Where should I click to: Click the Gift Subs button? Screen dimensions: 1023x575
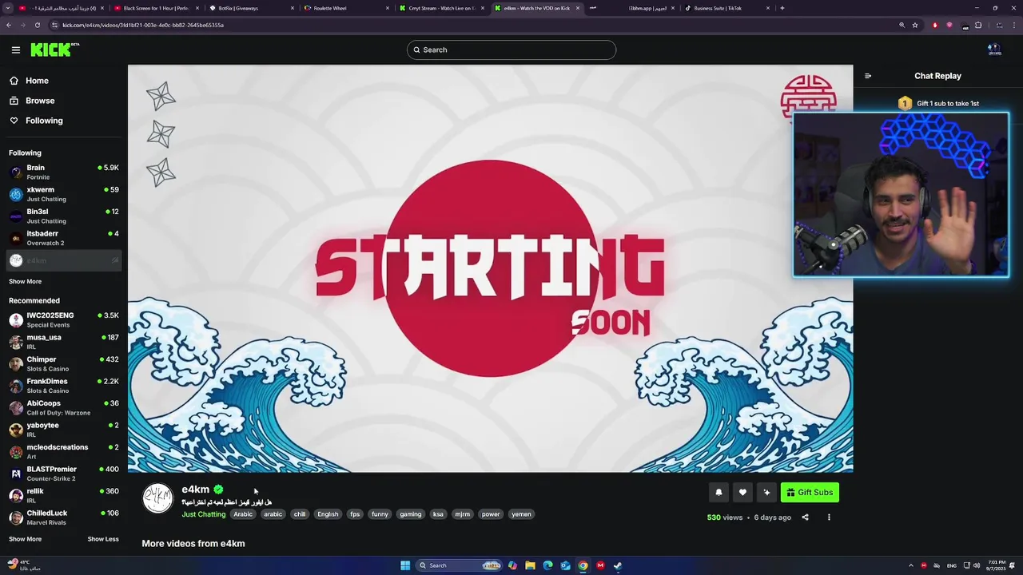(810, 493)
